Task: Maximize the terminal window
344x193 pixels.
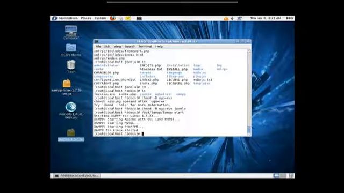Action: click(242, 41)
